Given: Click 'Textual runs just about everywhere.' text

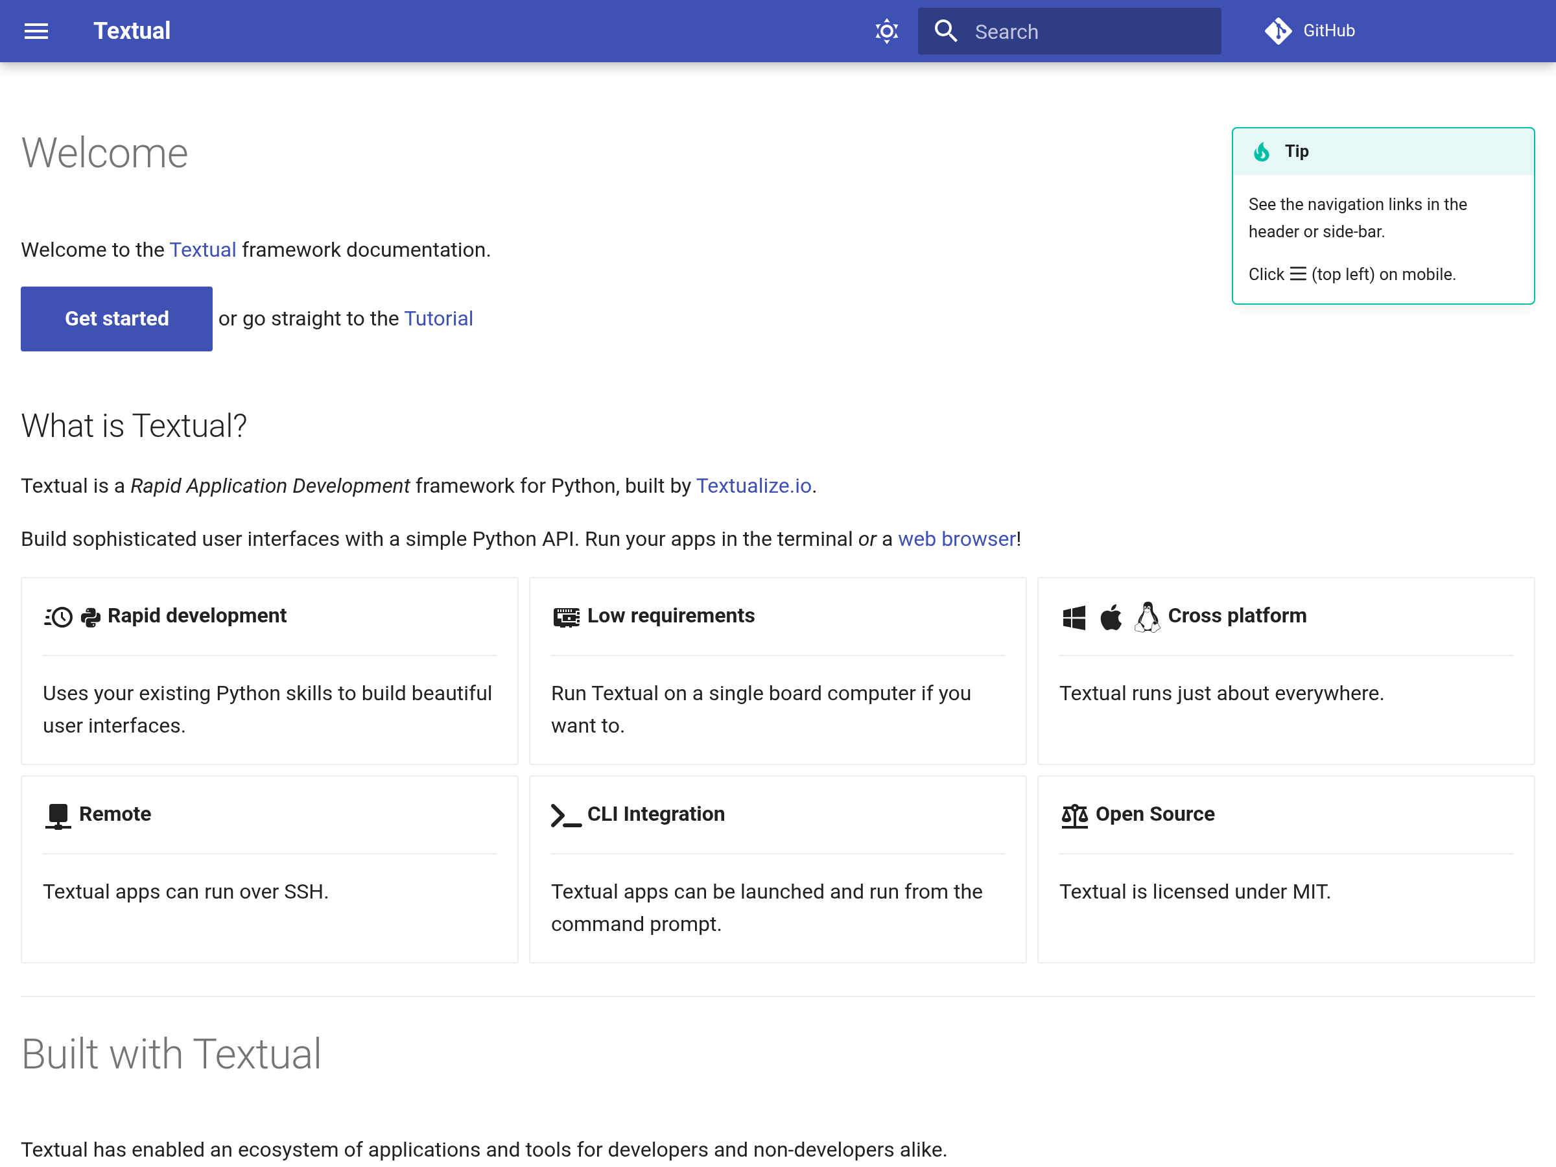Looking at the screenshot, I should coord(1221,693).
